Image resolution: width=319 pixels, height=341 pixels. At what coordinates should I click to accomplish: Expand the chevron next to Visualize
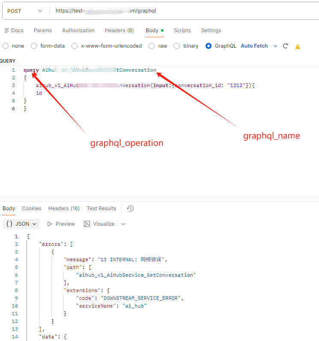point(123,224)
